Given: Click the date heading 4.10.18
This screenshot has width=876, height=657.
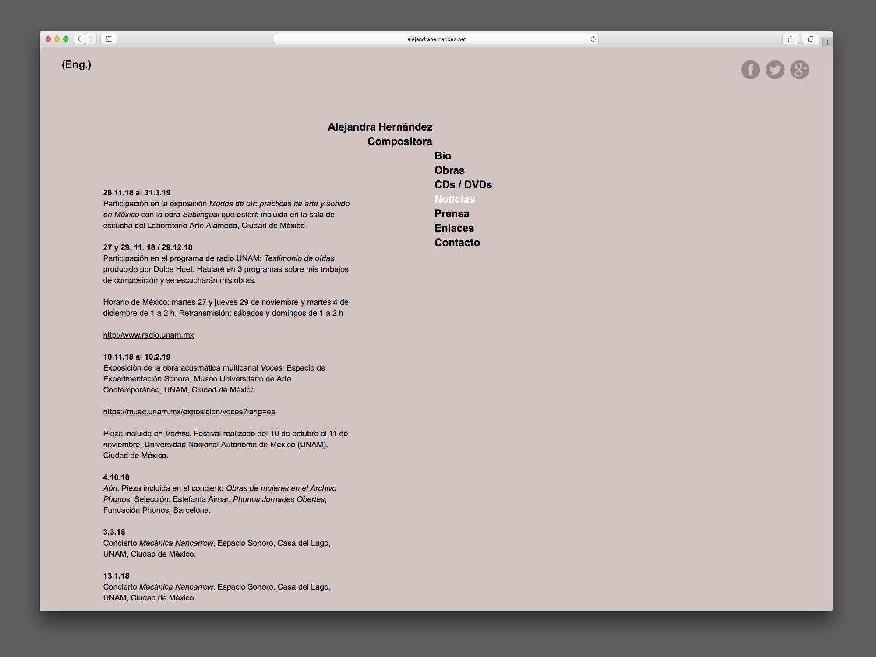Looking at the screenshot, I should (116, 477).
